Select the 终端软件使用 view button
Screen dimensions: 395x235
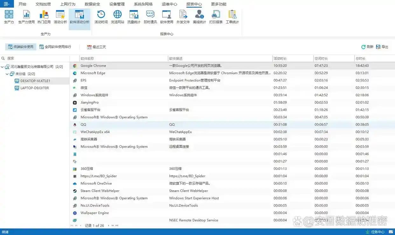point(21,47)
